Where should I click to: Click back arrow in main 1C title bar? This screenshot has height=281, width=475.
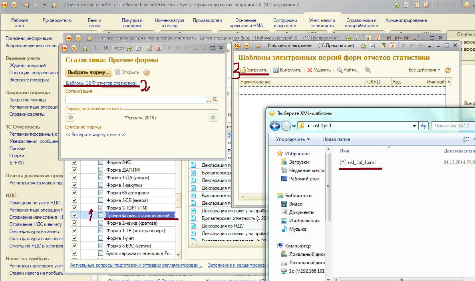(26, 5)
